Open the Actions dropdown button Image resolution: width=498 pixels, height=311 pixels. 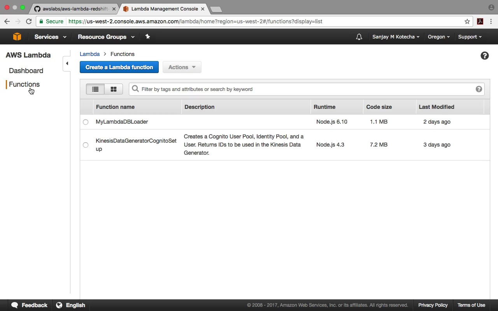click(x=182, y=67)
